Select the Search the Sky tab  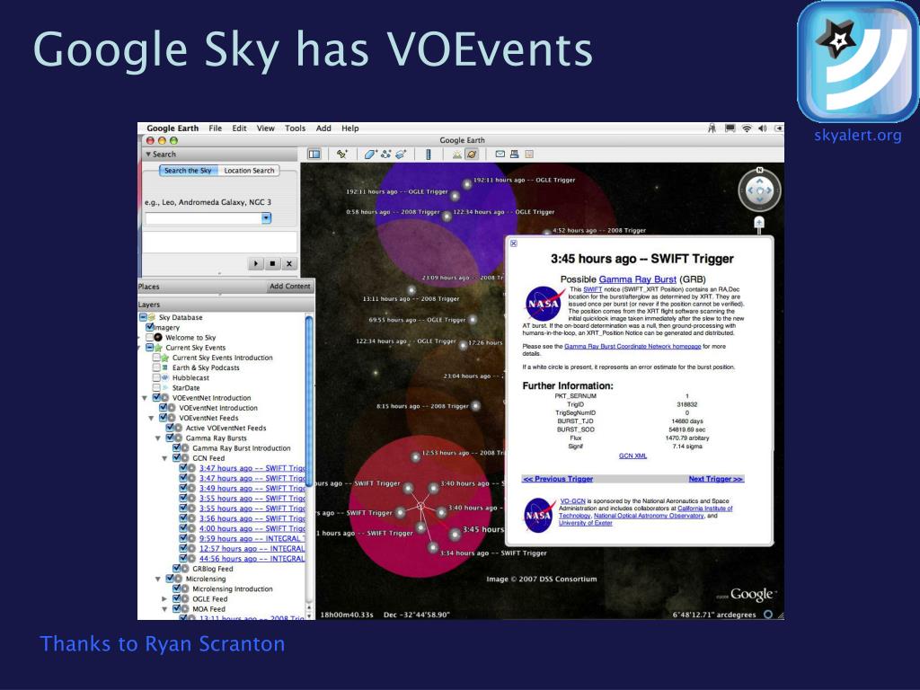click(188, 170)
